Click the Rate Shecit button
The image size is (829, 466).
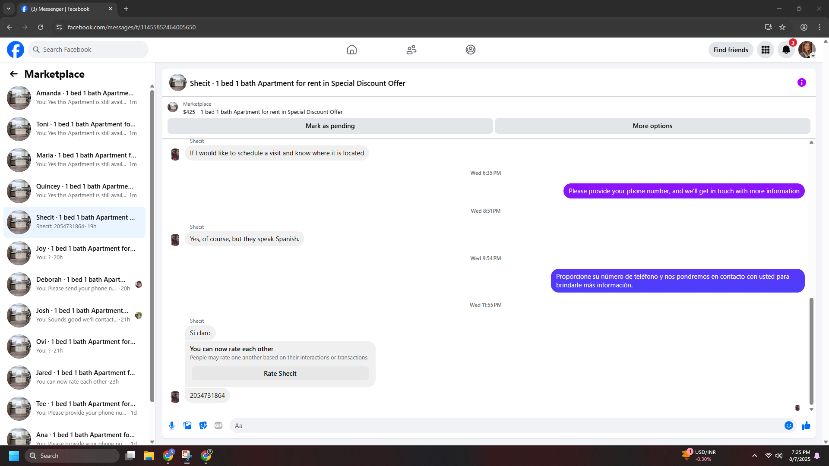click(x=280, y=374)
